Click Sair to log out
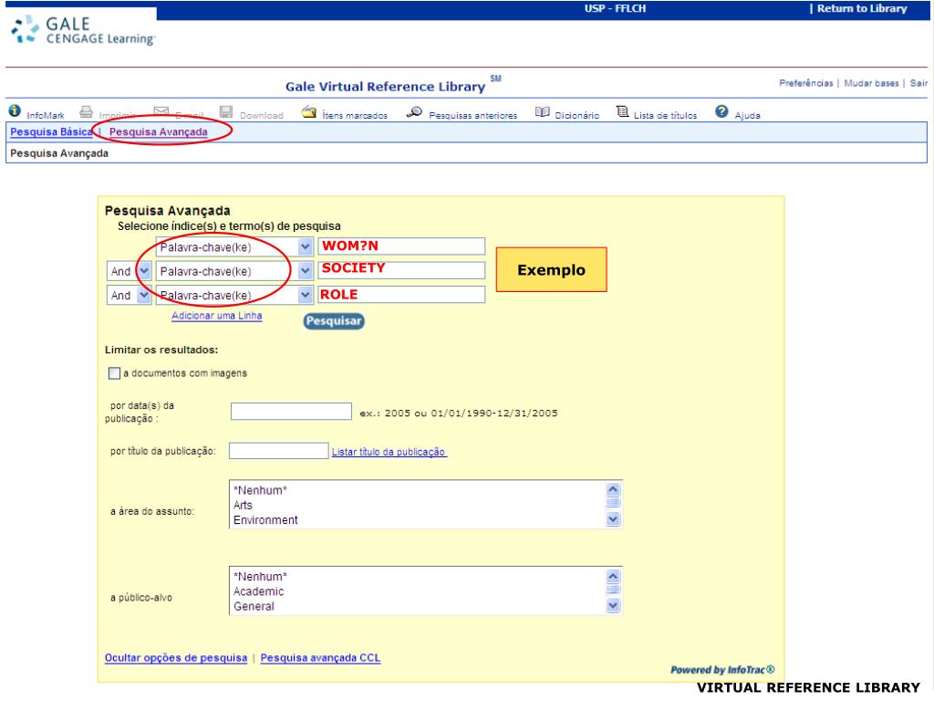Screen dimensions: 934x701 918,83
